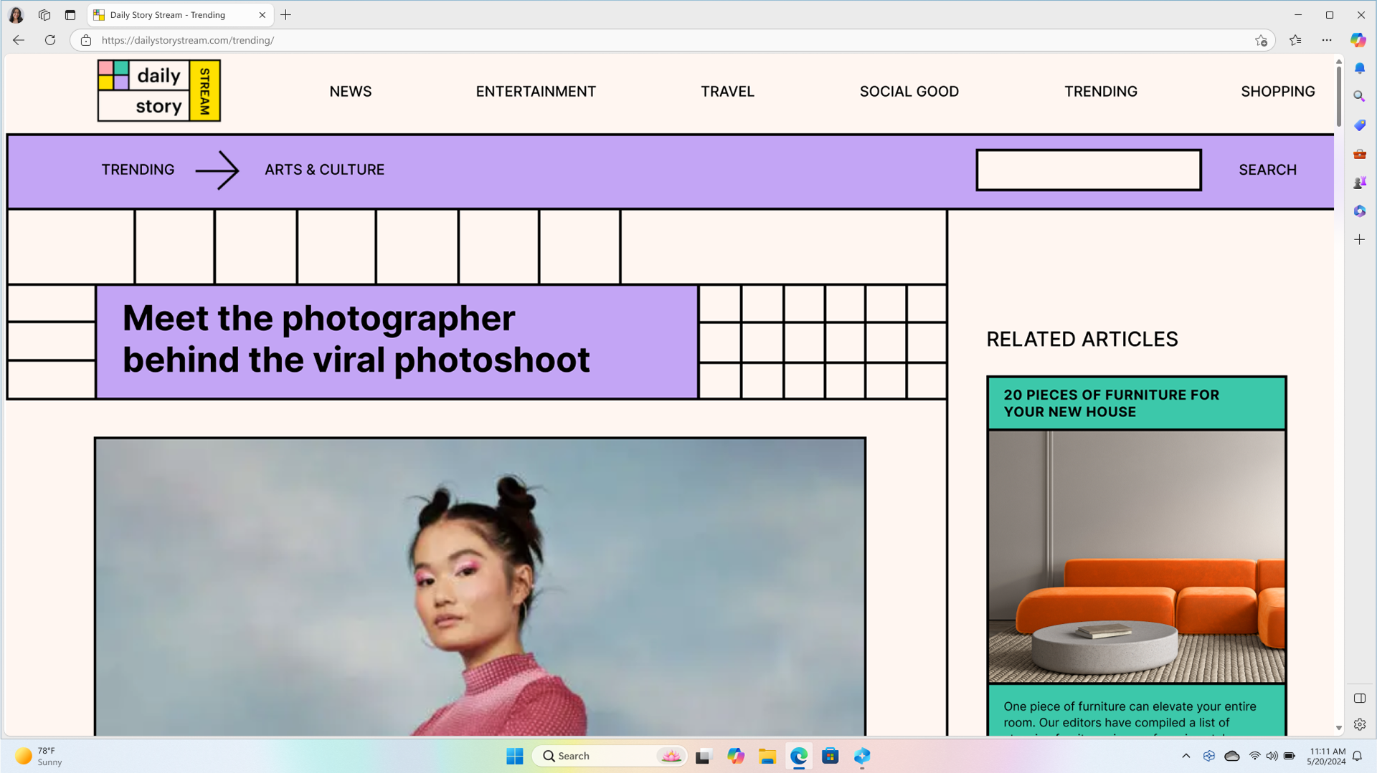1377x773 pixels.
Task: Open the volume control tray icon
Action: click(1272, 756)
